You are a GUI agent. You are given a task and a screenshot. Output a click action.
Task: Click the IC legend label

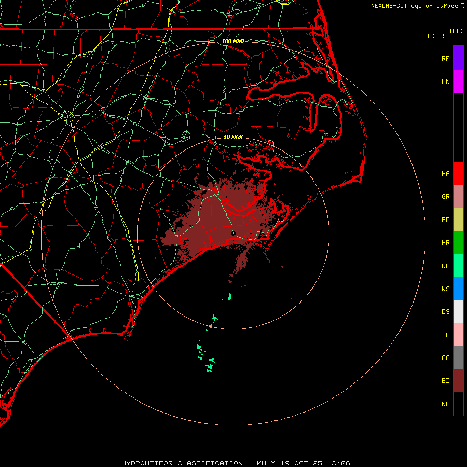click(x=445, y=335)
